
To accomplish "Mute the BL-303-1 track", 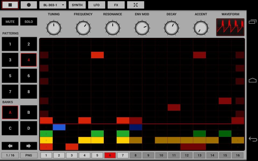I will (10, 21).
